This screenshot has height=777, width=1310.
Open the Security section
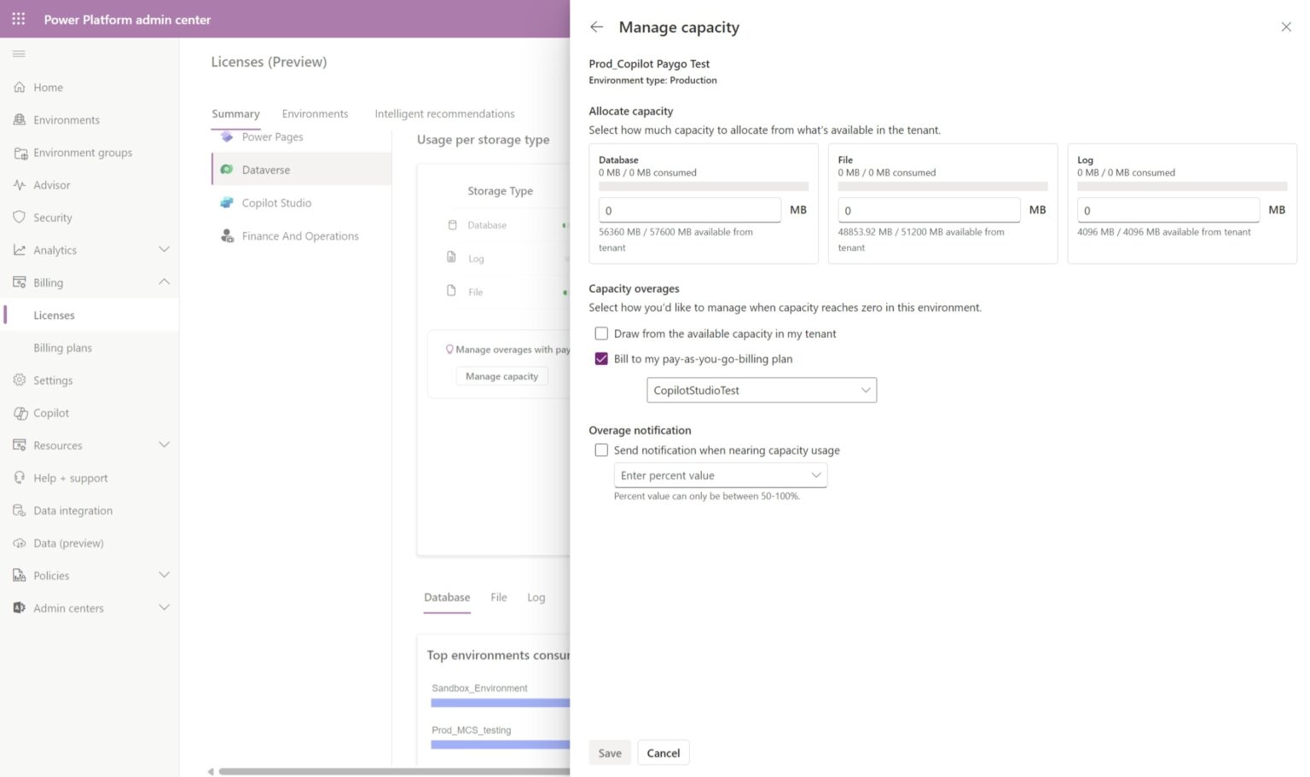pyautogui.click(x=53, y=217)
